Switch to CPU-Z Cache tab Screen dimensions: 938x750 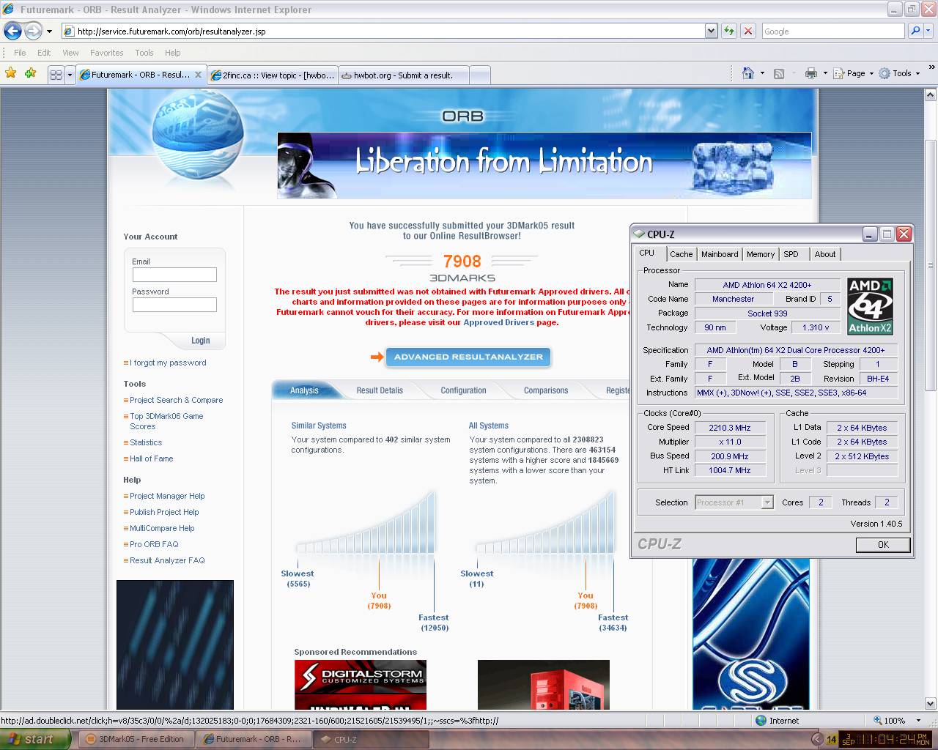681,254
